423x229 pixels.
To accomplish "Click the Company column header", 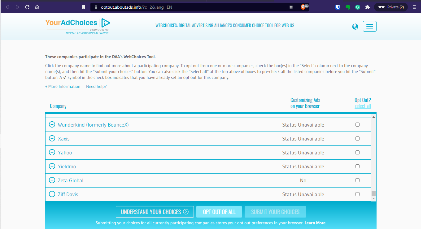I will point(58,106).
